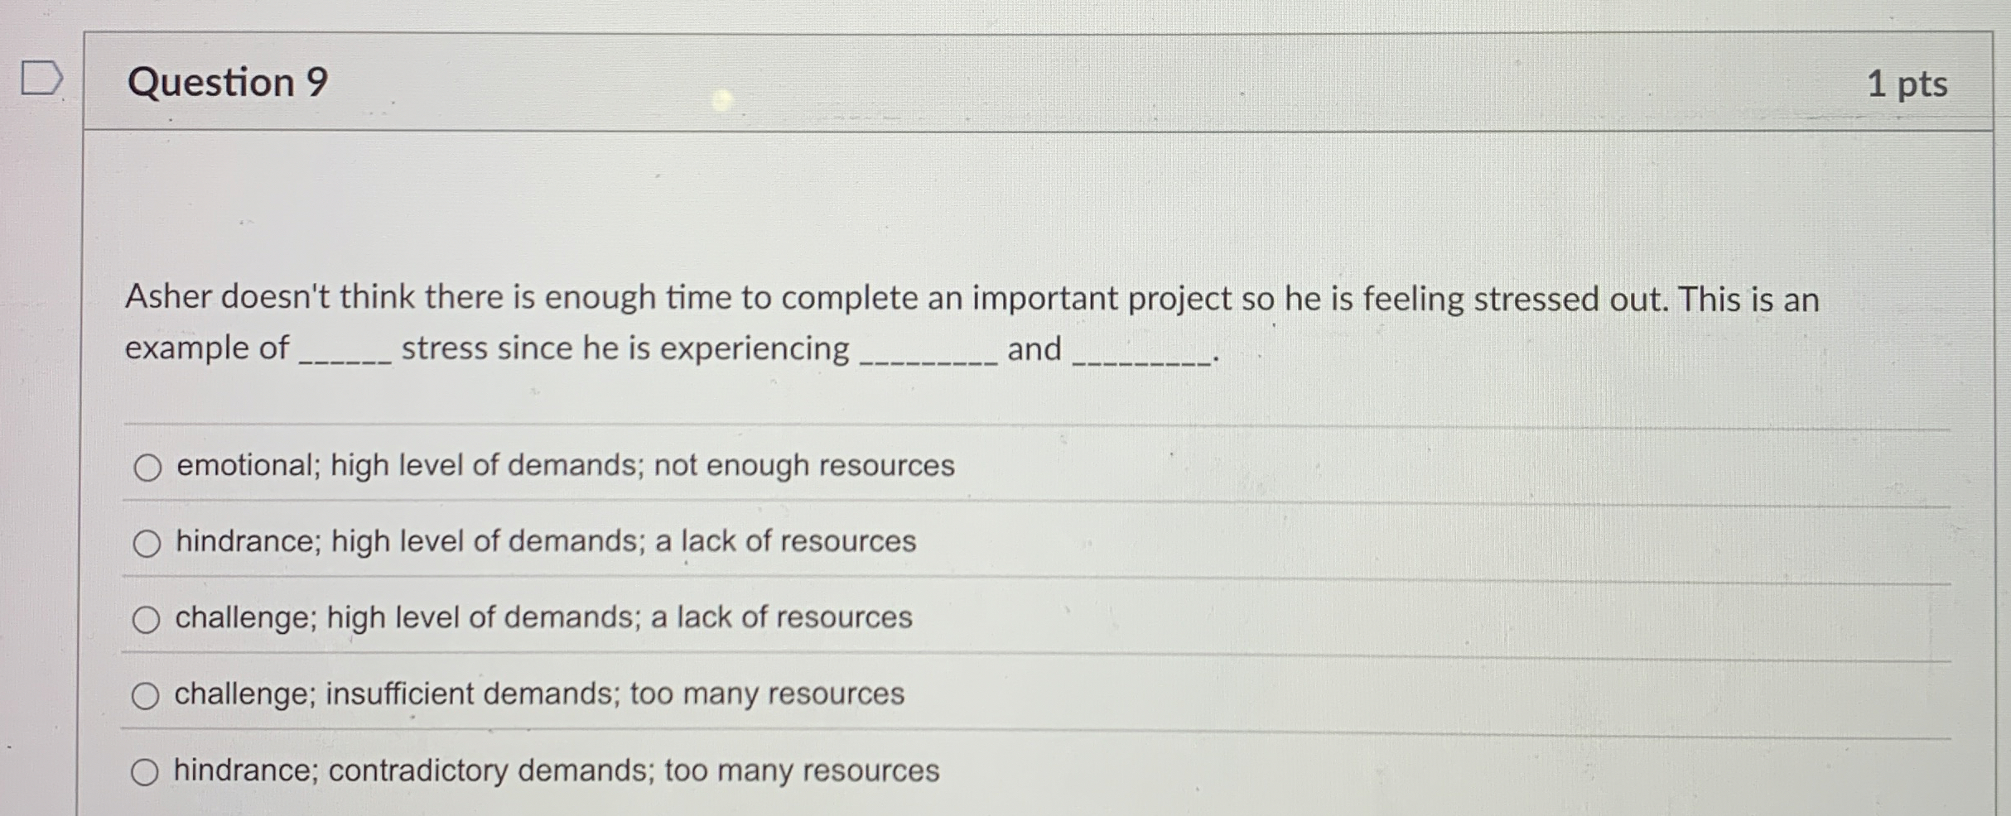
Task: Flag Question 9 with the bookmark icon
Action: 41,78
